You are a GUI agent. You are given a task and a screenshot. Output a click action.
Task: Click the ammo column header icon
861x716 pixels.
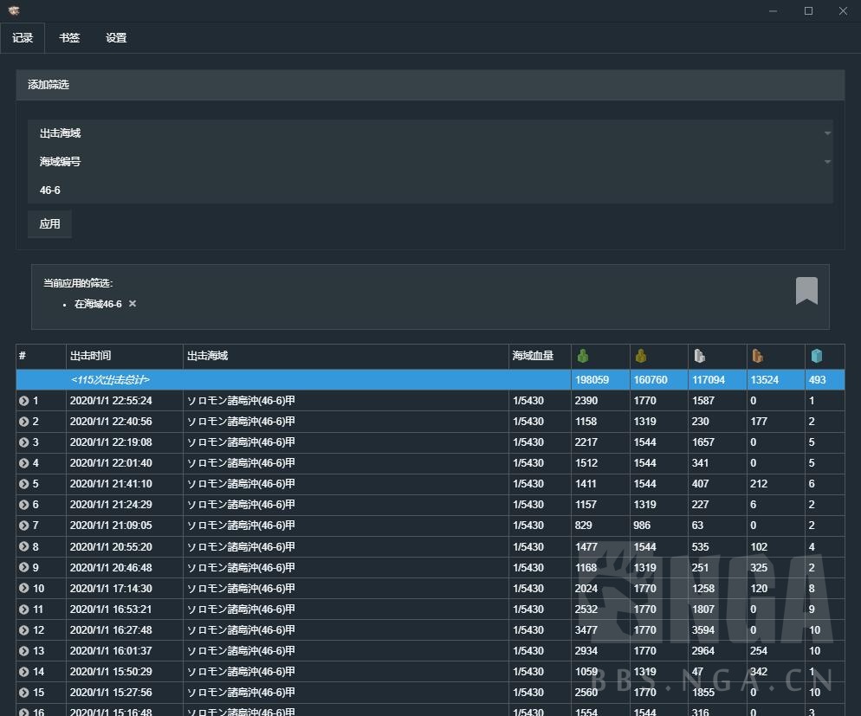tap(641, 356)
